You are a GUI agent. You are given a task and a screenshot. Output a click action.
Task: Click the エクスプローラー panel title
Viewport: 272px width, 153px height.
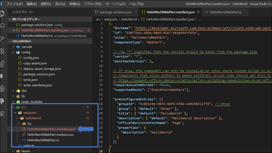[23, 12]
